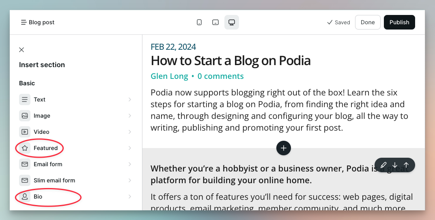Select desktop preview mode
This screenshot has height=220, width=435.
click(x=232, y=22)
